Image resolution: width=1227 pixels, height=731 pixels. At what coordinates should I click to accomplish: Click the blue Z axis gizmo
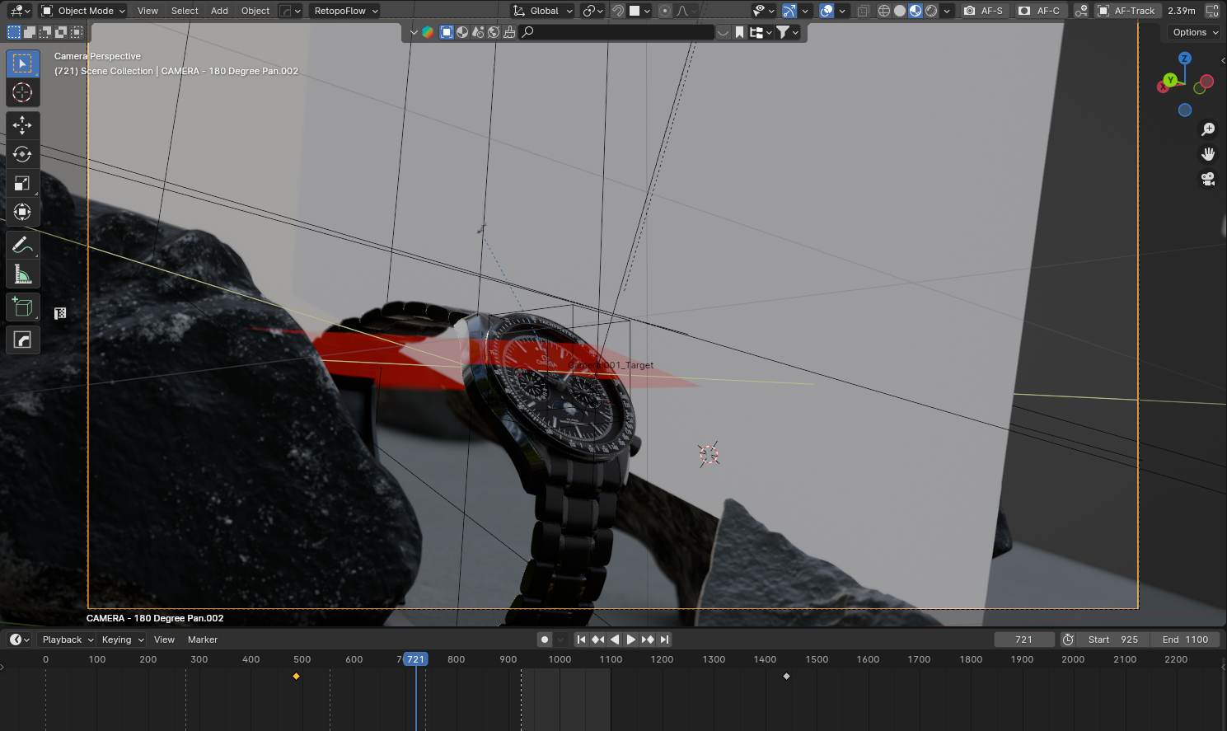(1184, 59)
